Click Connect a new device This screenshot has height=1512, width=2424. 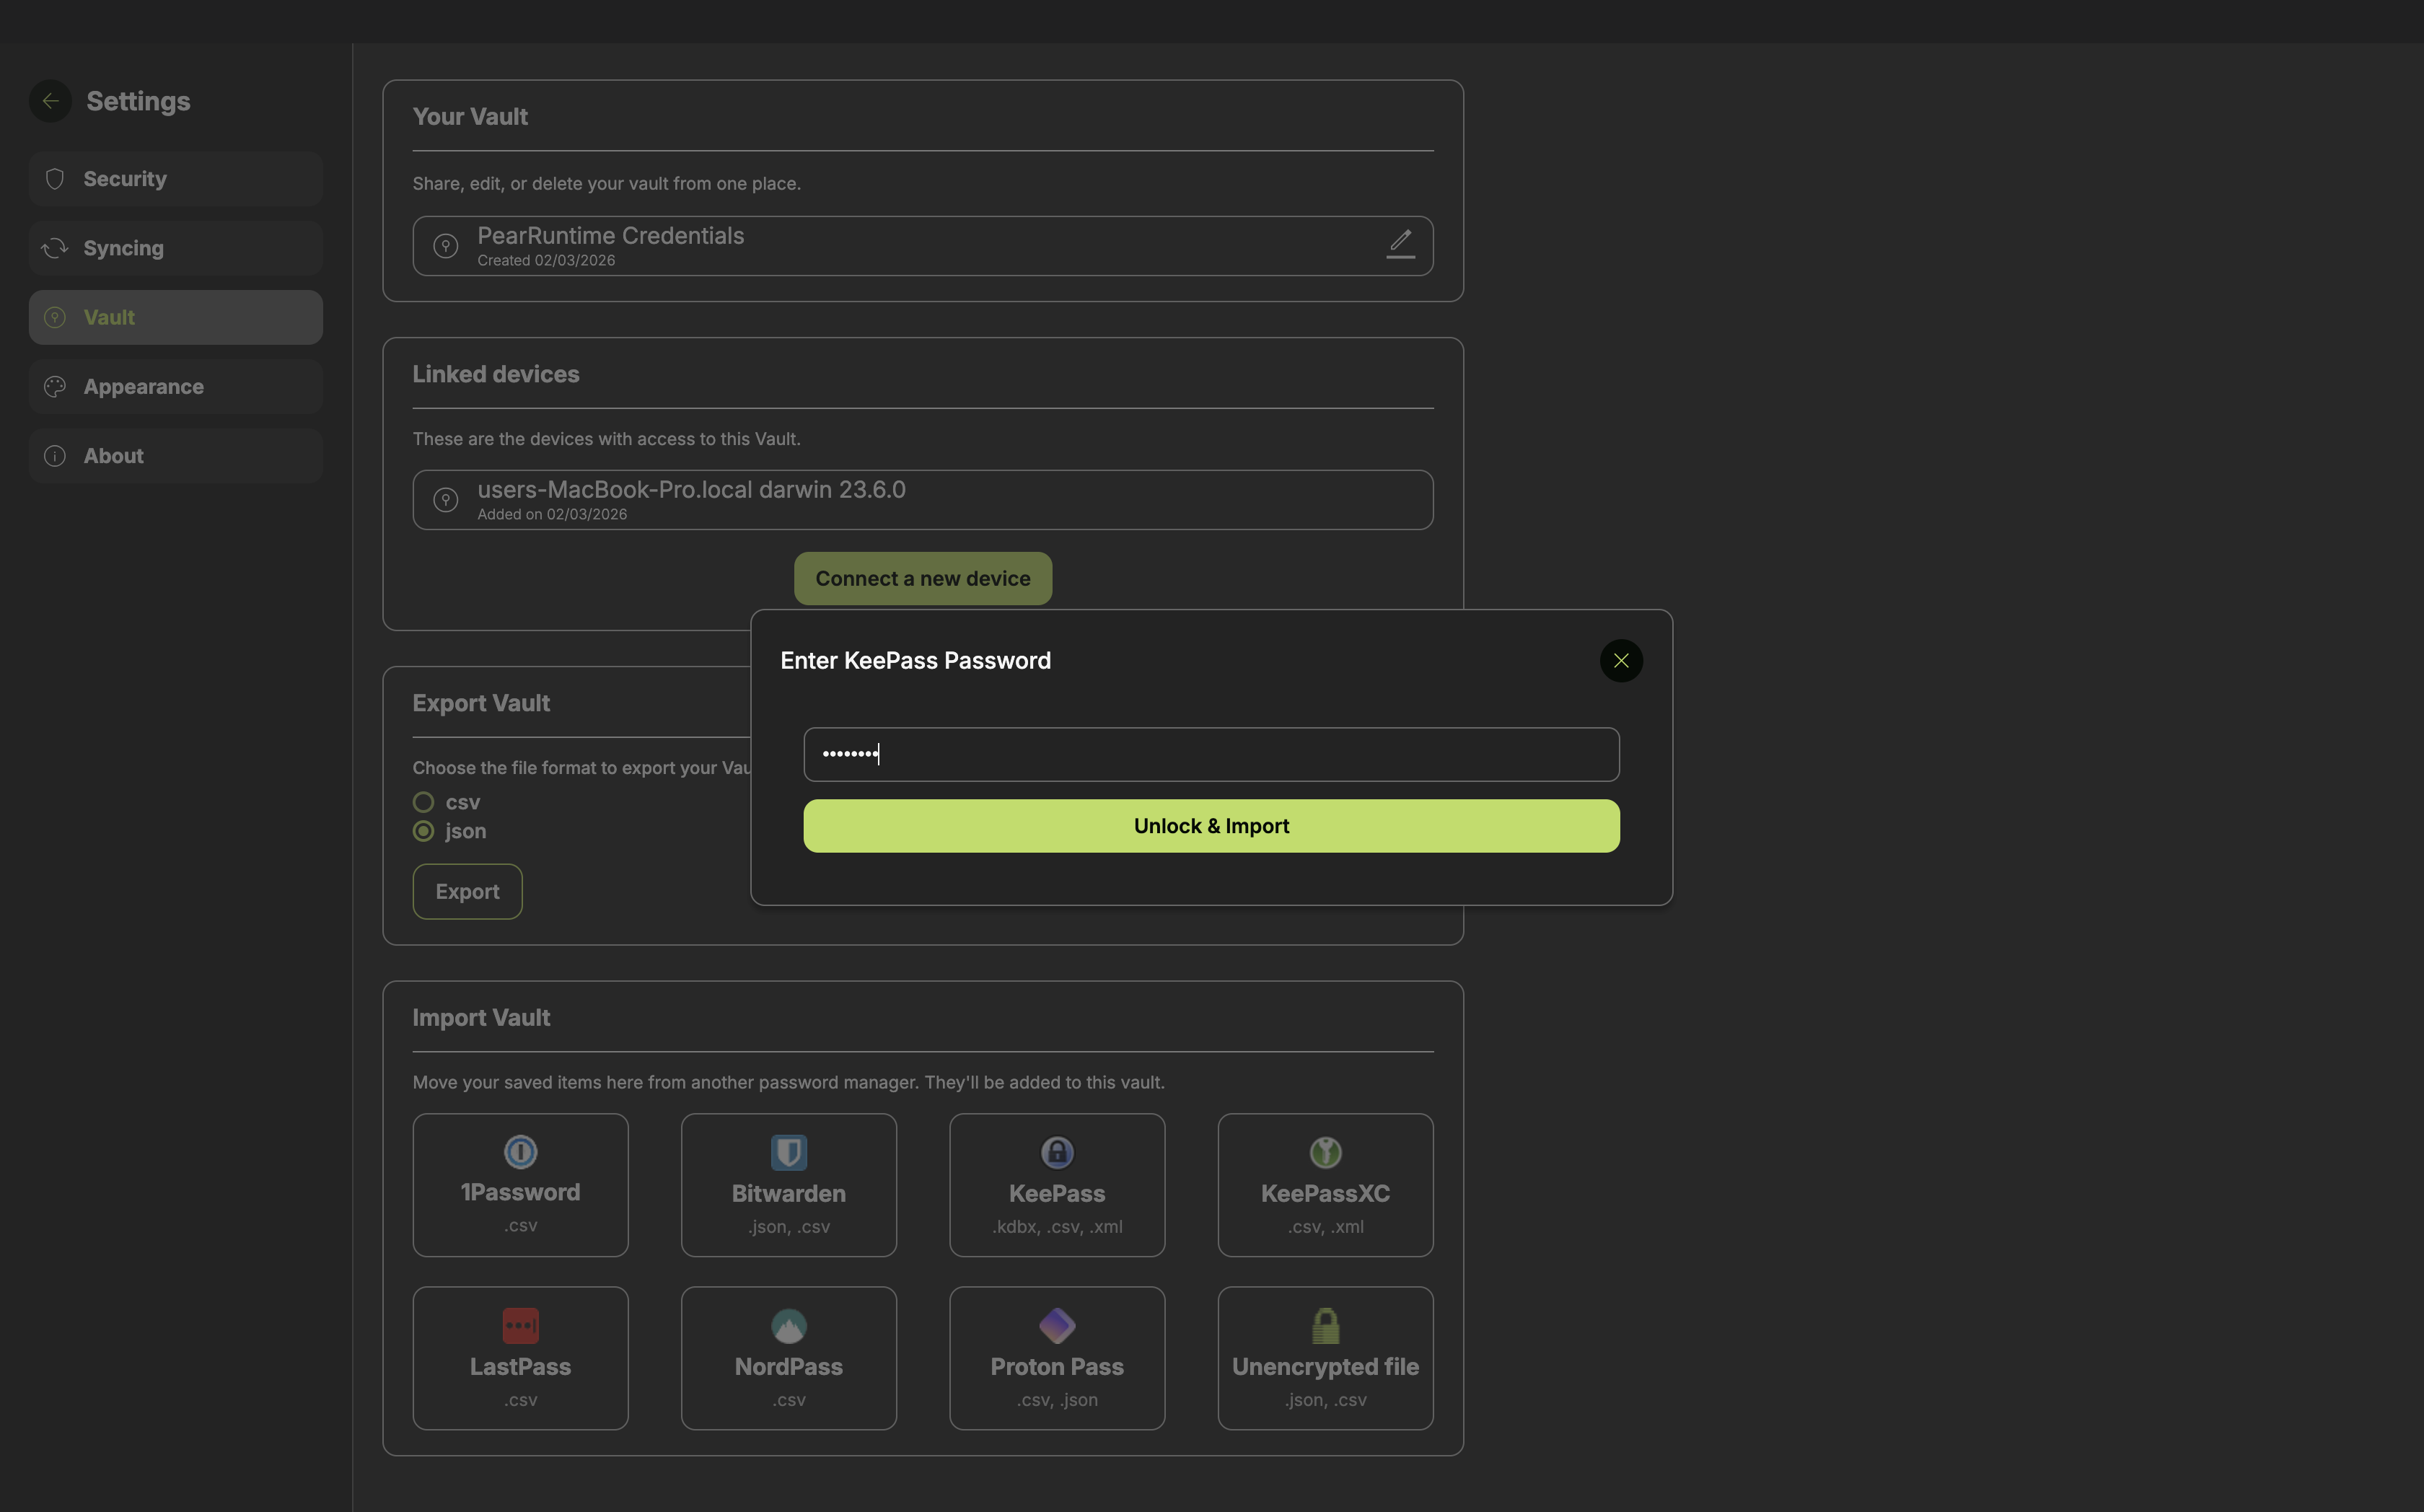922,579
